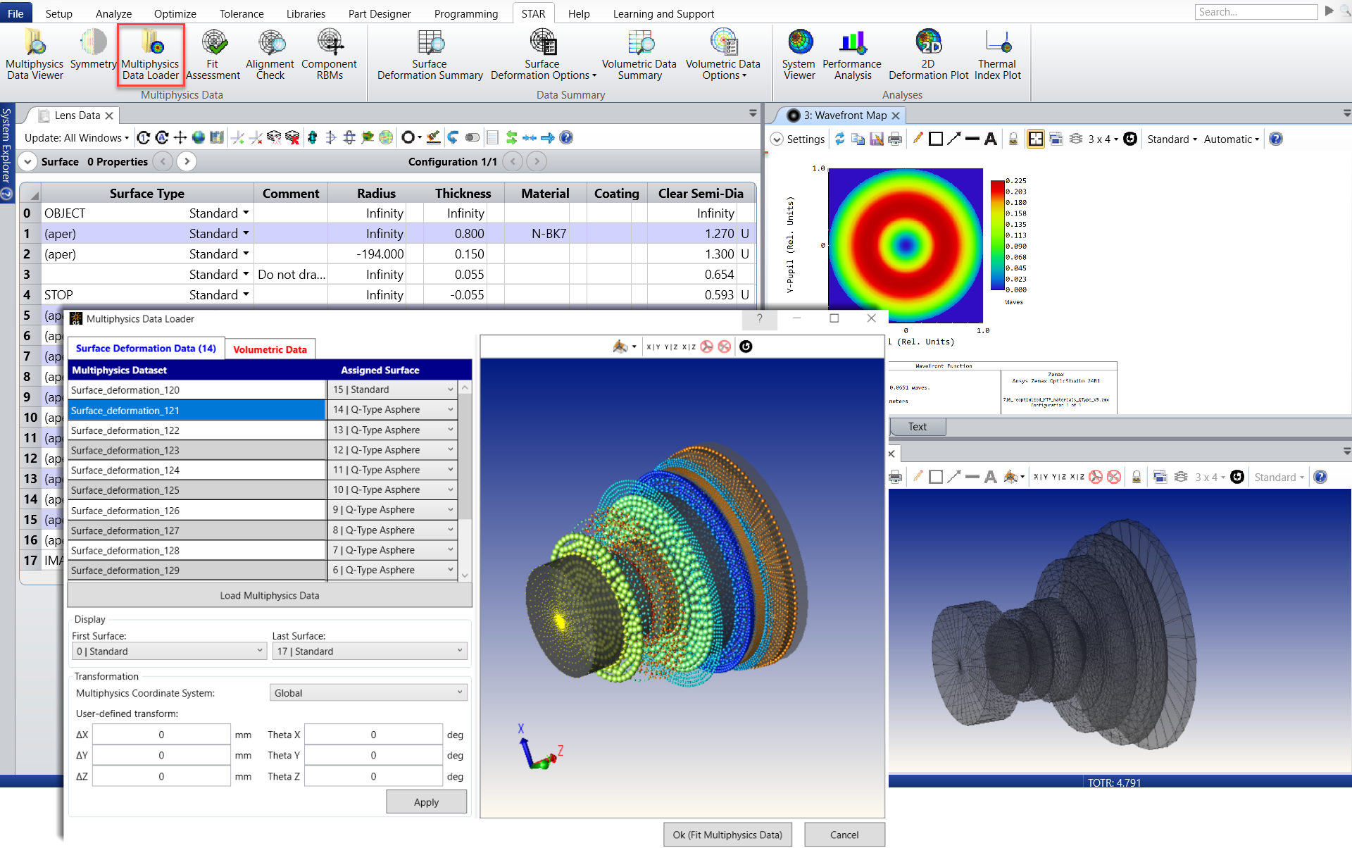
Task: Open the Multiphysics Data Viewer
Action: [35, 55]
